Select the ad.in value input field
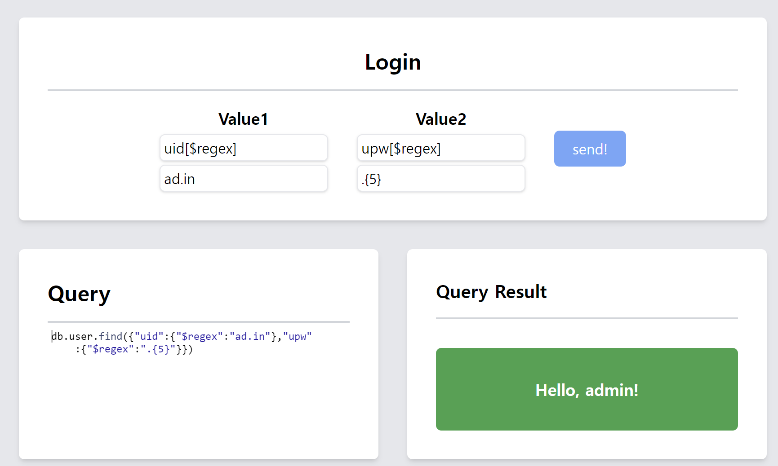The width and height of the screenshot is (778, 466). tap(244, 179)
